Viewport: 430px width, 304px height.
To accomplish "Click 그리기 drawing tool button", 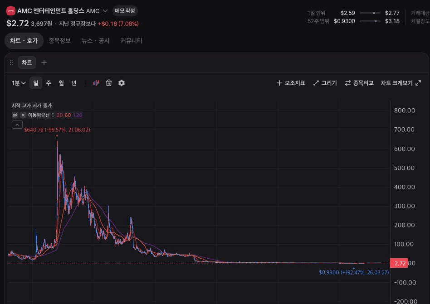I will click(x=325, y=83).
